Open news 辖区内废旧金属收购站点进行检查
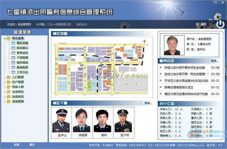The width and height of the screenshot is (227, 149). tap(186, 94)
